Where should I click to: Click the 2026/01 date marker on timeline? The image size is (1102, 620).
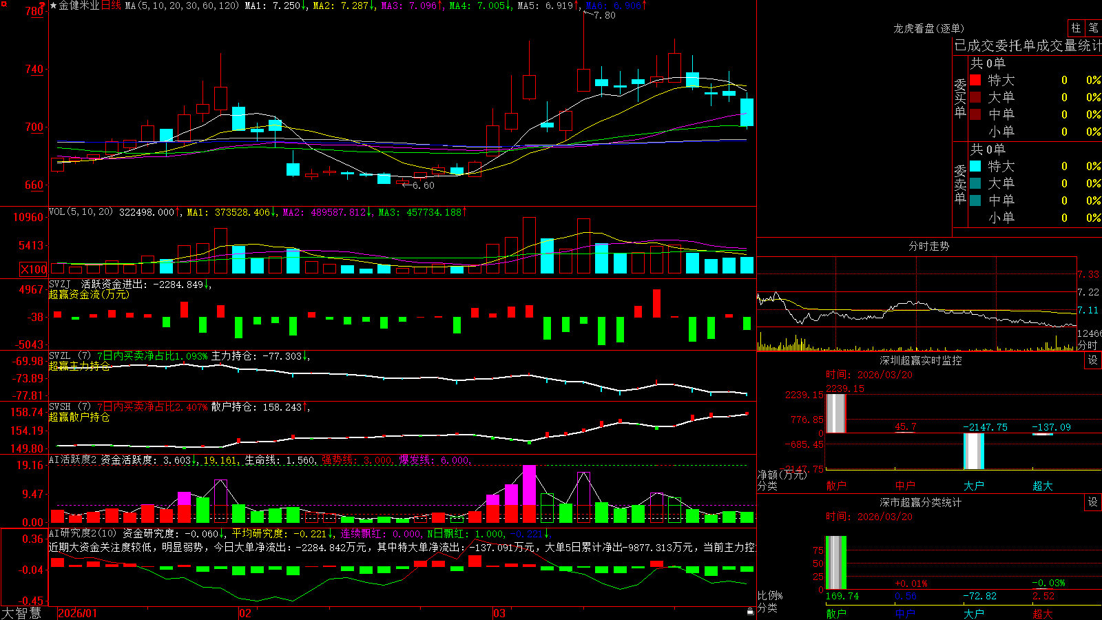[78, 613]
